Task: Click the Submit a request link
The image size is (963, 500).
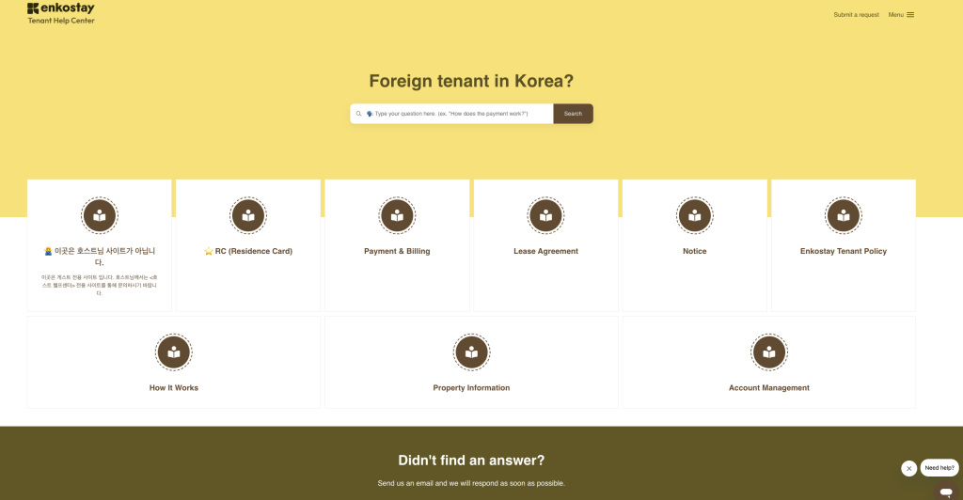Action: (x=856, y=15)
